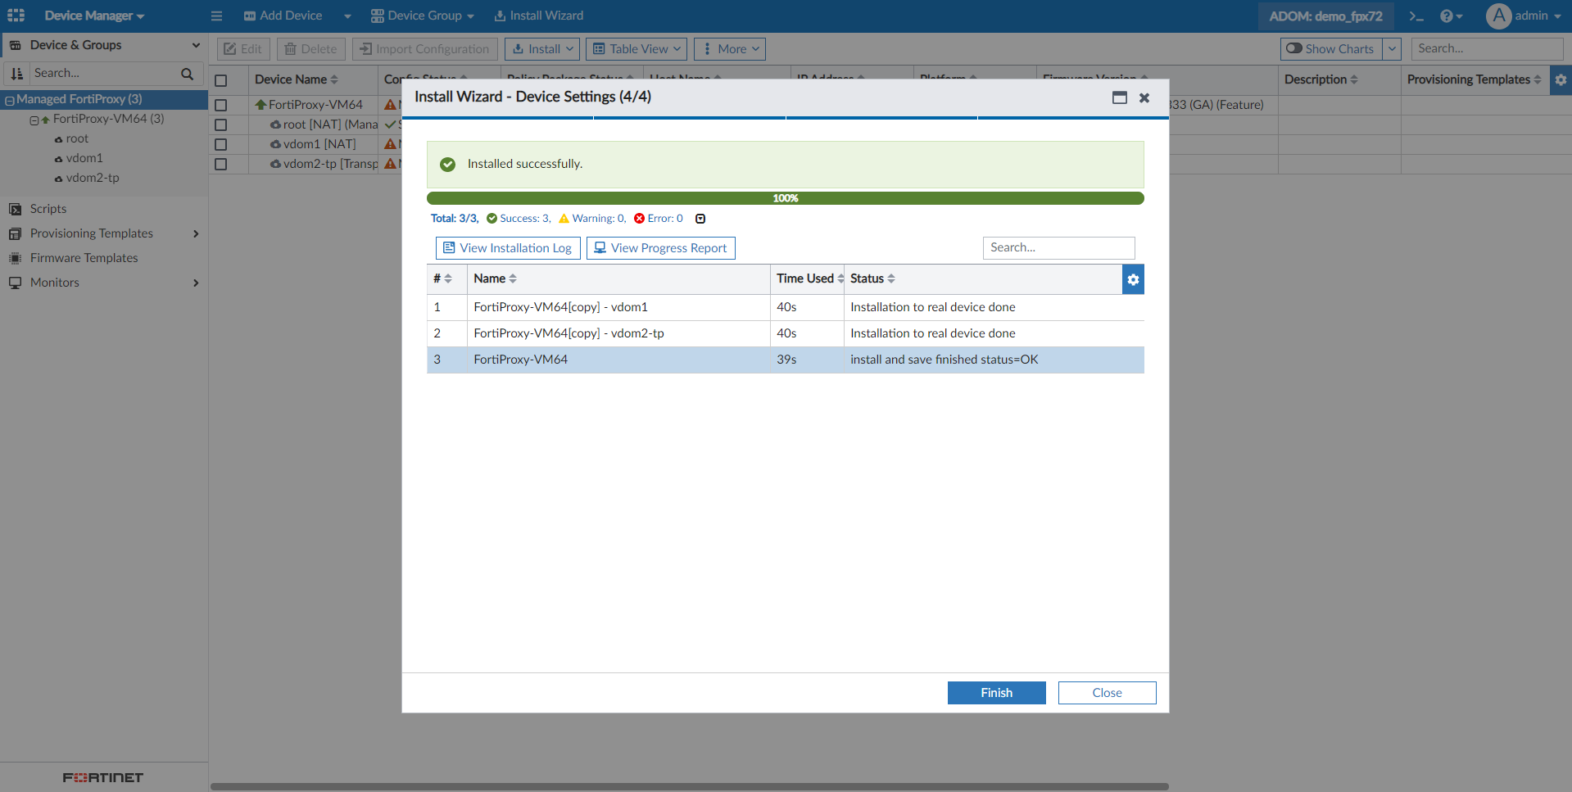Focus the top-right device Search field
1572x792 pixels.
tap(1487, 48)
